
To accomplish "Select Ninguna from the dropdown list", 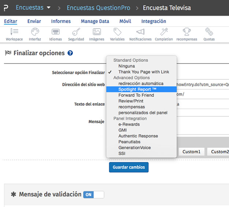I will (x=141, y=66).
